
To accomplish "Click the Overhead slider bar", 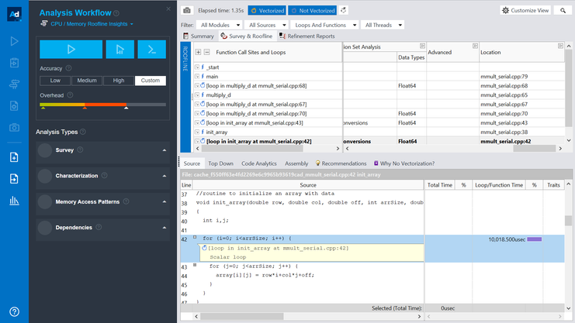I will click(x=102, y=105).
